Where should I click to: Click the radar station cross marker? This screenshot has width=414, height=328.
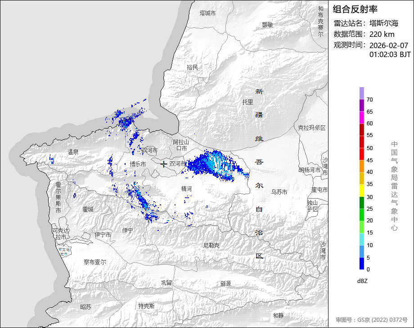tap(164, 164)
